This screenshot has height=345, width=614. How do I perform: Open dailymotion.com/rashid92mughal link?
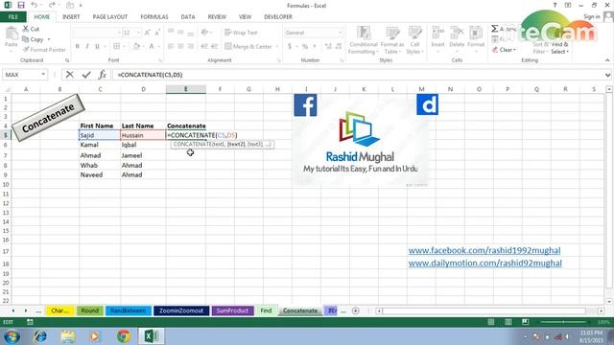(484, 263)
